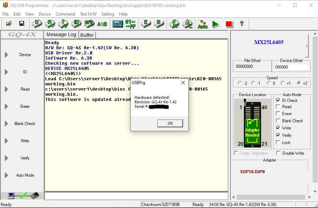Click the blue keypad buffer icon
This screenshot has height=208, width=318.
coord(118,24)
